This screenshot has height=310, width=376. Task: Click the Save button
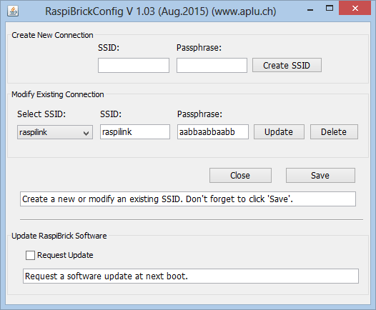[320, 176]
